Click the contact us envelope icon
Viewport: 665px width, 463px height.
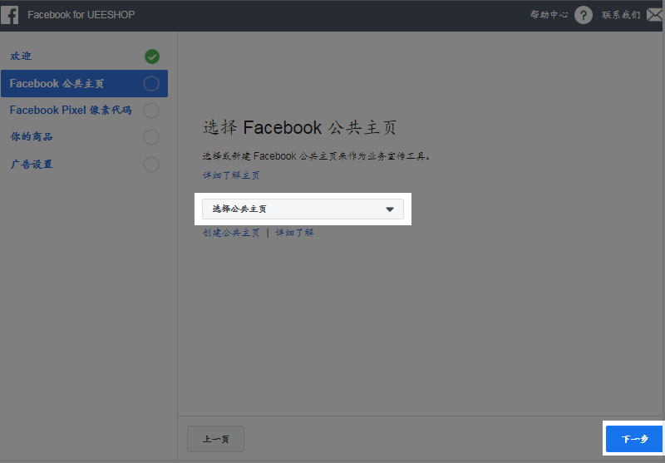tap(654, 15)
